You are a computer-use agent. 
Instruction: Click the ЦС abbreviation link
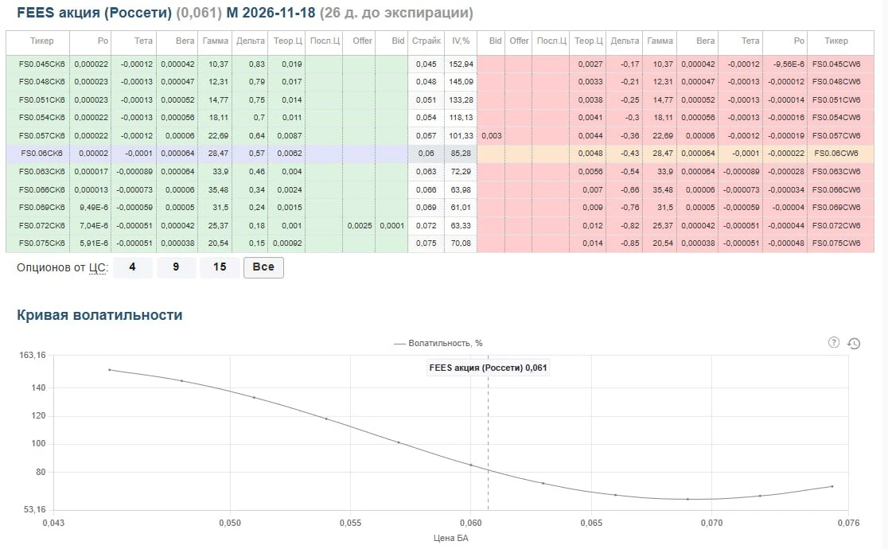coord(97,268)
